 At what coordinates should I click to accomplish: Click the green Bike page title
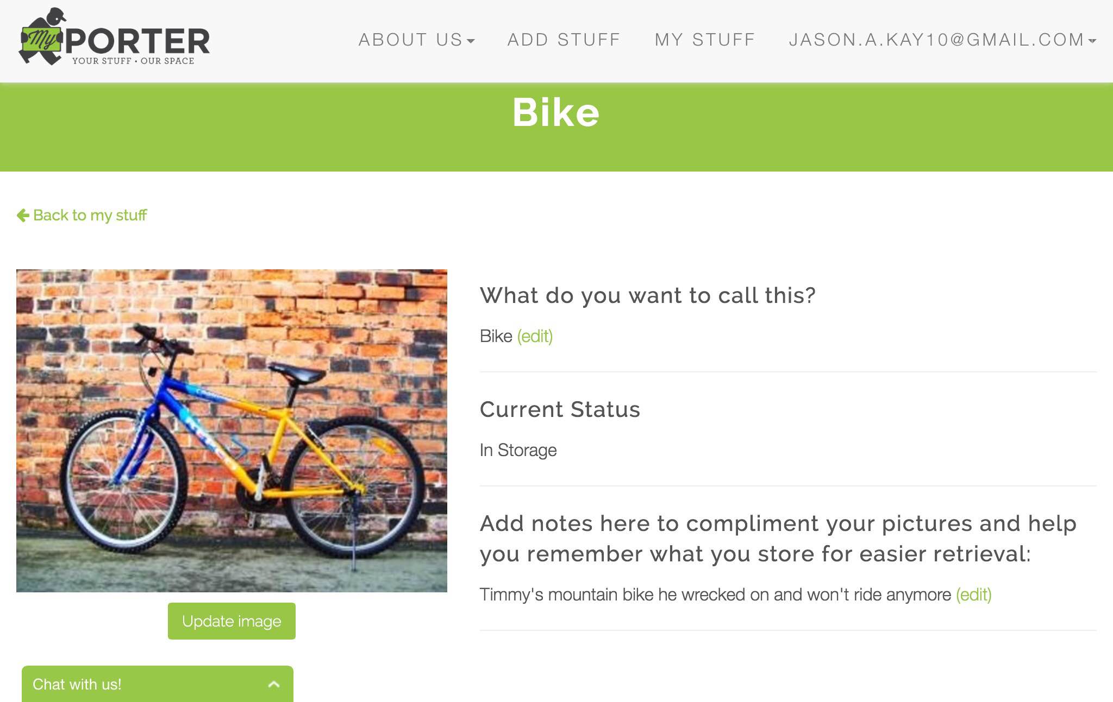pos(556,113)
